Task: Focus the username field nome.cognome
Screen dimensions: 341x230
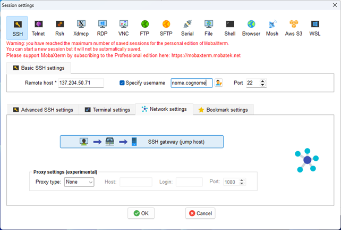Action: 192,83
